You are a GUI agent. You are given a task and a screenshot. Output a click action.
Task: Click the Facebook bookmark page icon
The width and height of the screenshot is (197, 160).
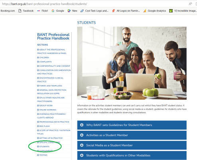pos(20,11)
